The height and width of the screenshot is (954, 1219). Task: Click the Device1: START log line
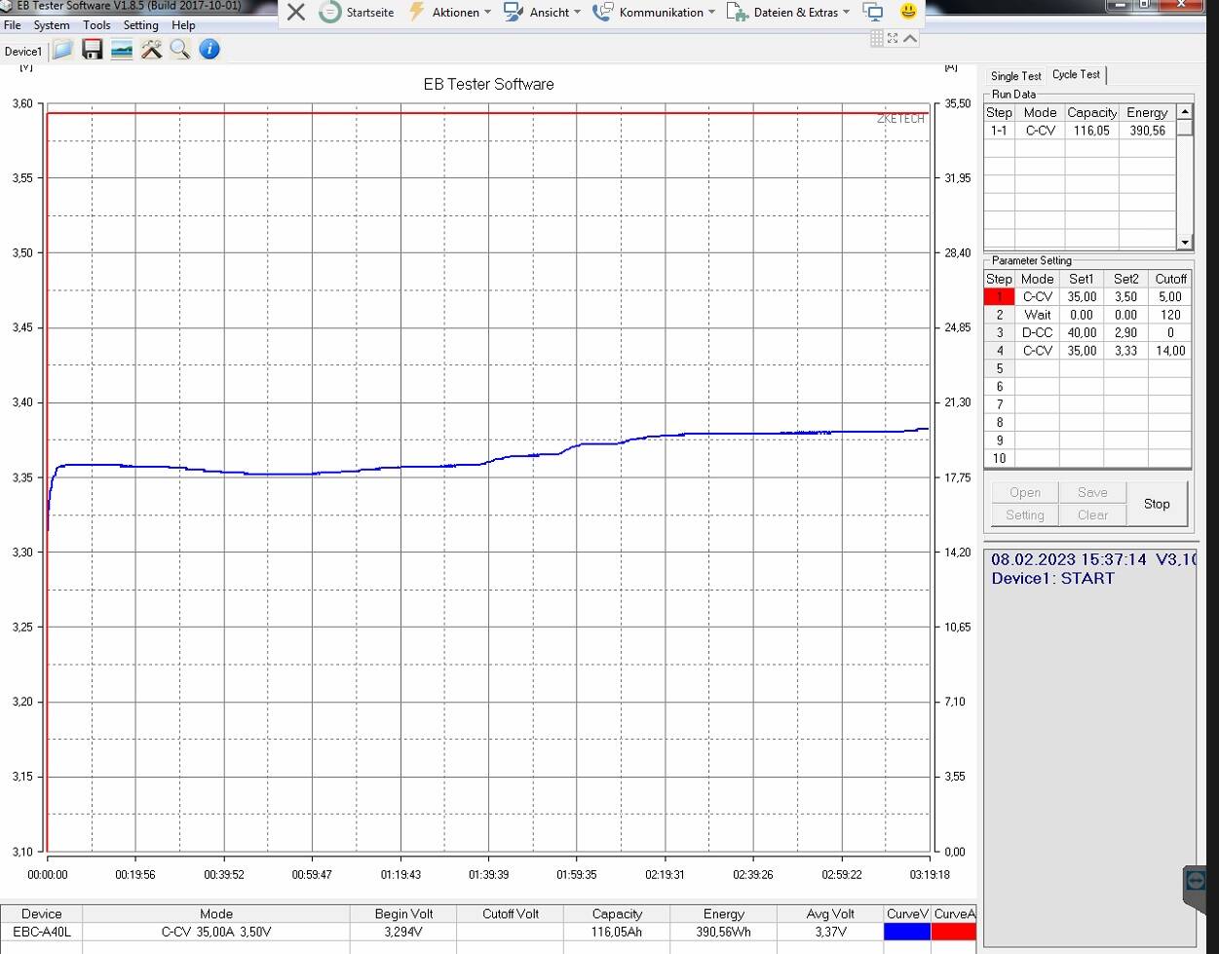[1052, 578]
